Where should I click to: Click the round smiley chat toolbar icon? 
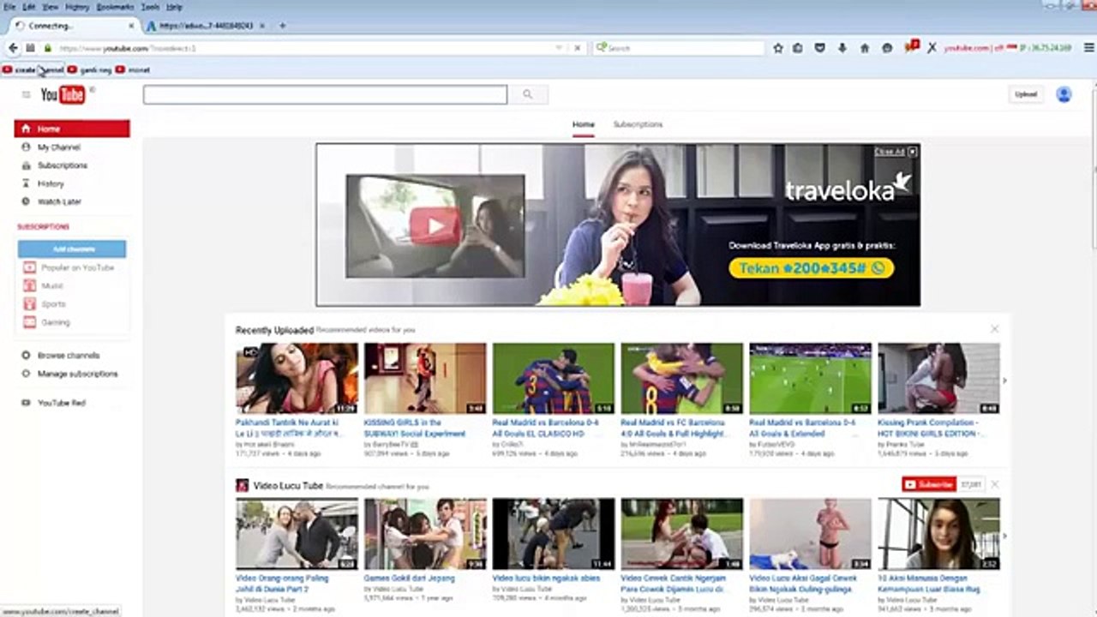pyautogui.click(x=887, y=49)
